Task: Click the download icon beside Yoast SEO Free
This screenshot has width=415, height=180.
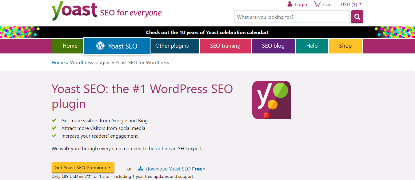Action: (x=141, y=168)
